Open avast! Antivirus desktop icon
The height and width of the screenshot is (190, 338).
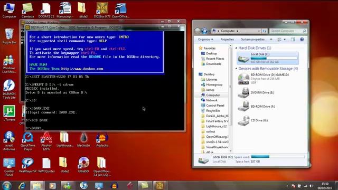click(9, 141)
